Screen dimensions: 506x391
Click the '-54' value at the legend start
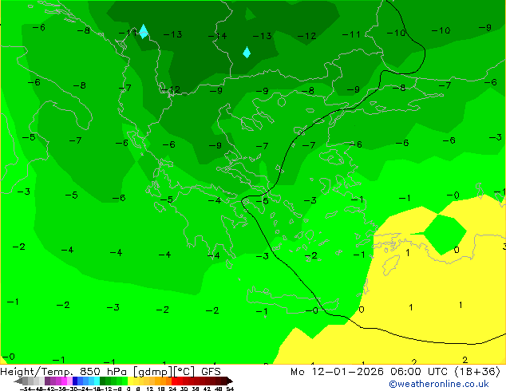click(x=27, y=389)
